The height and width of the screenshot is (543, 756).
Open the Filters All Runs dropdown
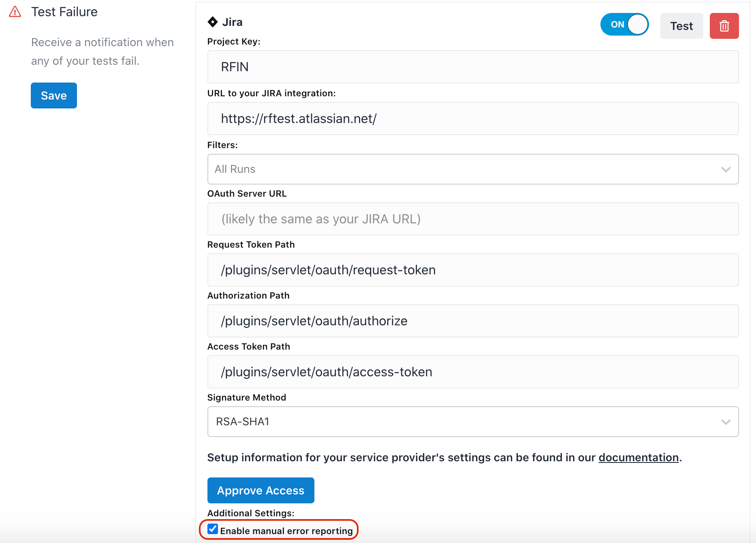(x=473, y=169)
